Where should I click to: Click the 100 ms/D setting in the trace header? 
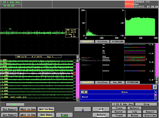pyautogui.click(x=21, y=57)
